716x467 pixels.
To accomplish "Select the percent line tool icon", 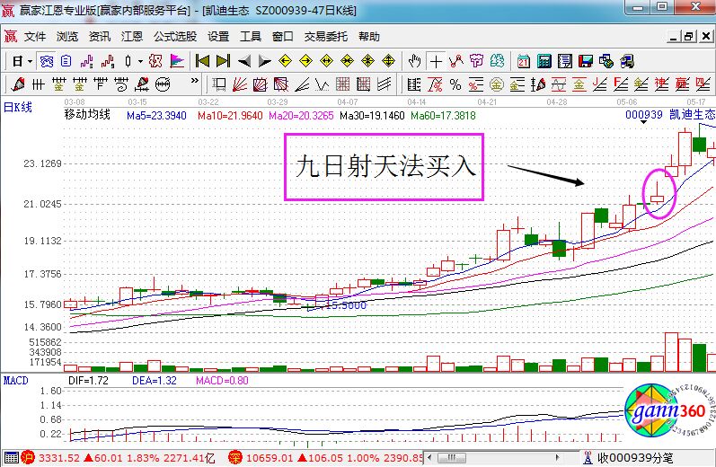I will click(x=455, y=84).
